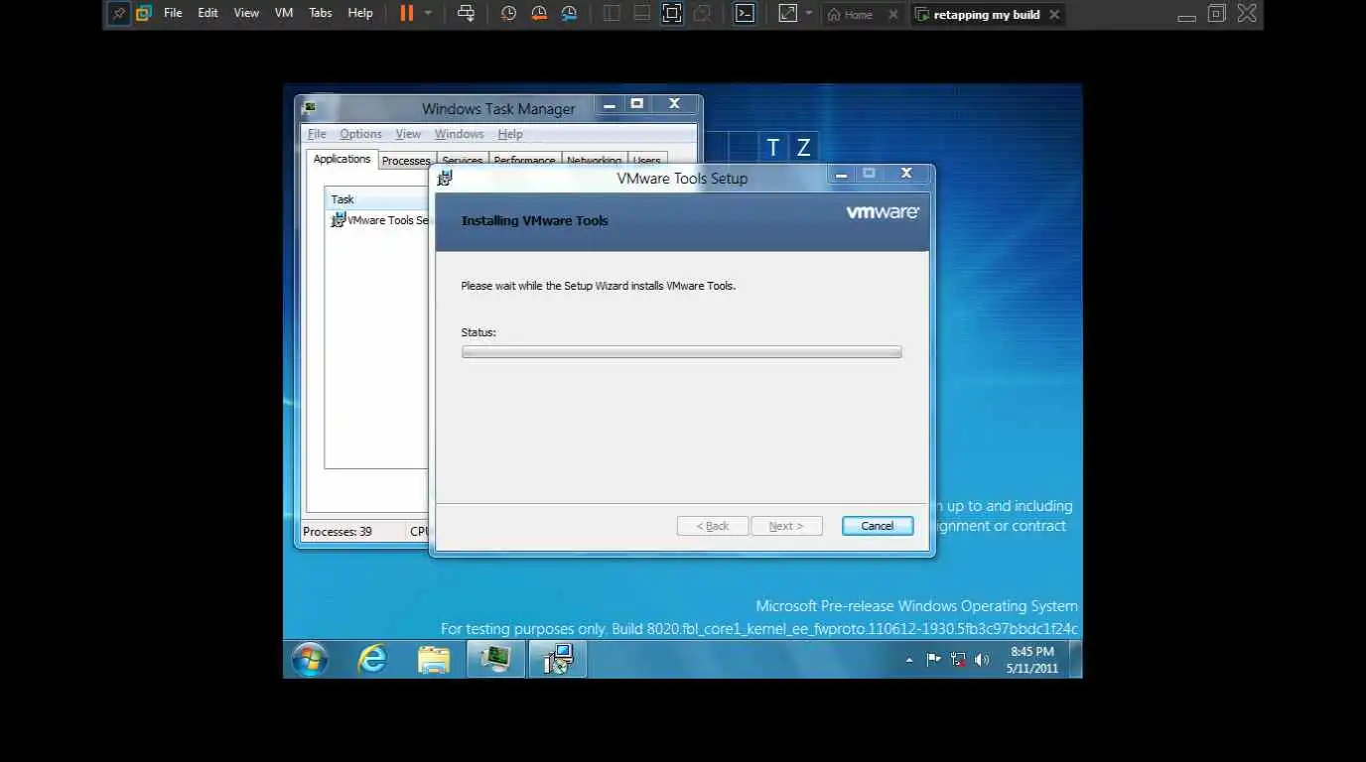Image resolution: width=1366 pixels, height=762 pixels.
Task: Click the stretch guest display icon
Action: [x=787, y=14]
